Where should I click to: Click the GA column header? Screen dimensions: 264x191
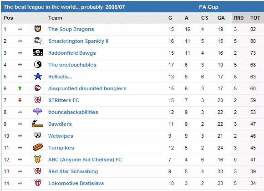pos(221,18)
